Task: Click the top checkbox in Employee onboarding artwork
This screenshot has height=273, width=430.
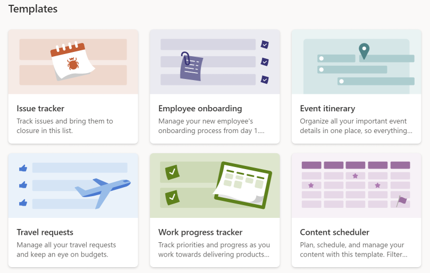Action: point(265,45)
